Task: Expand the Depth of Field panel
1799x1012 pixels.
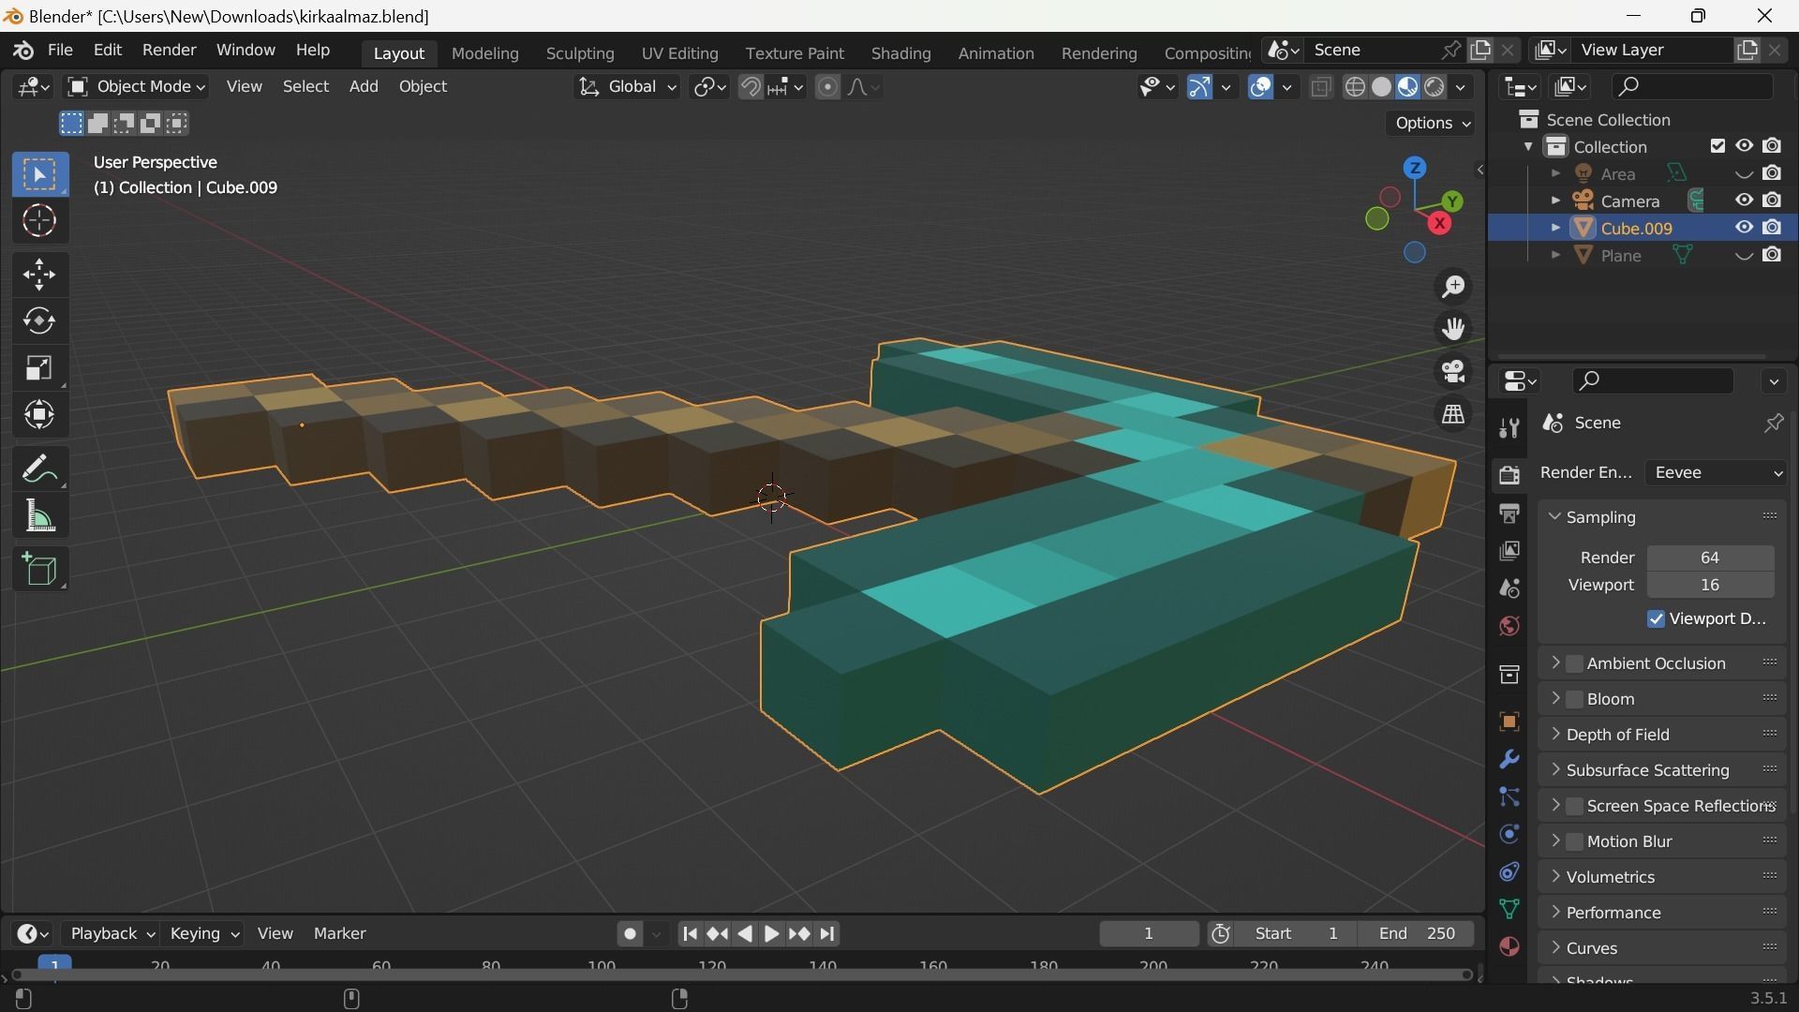Action: (x=1617, y=735)
